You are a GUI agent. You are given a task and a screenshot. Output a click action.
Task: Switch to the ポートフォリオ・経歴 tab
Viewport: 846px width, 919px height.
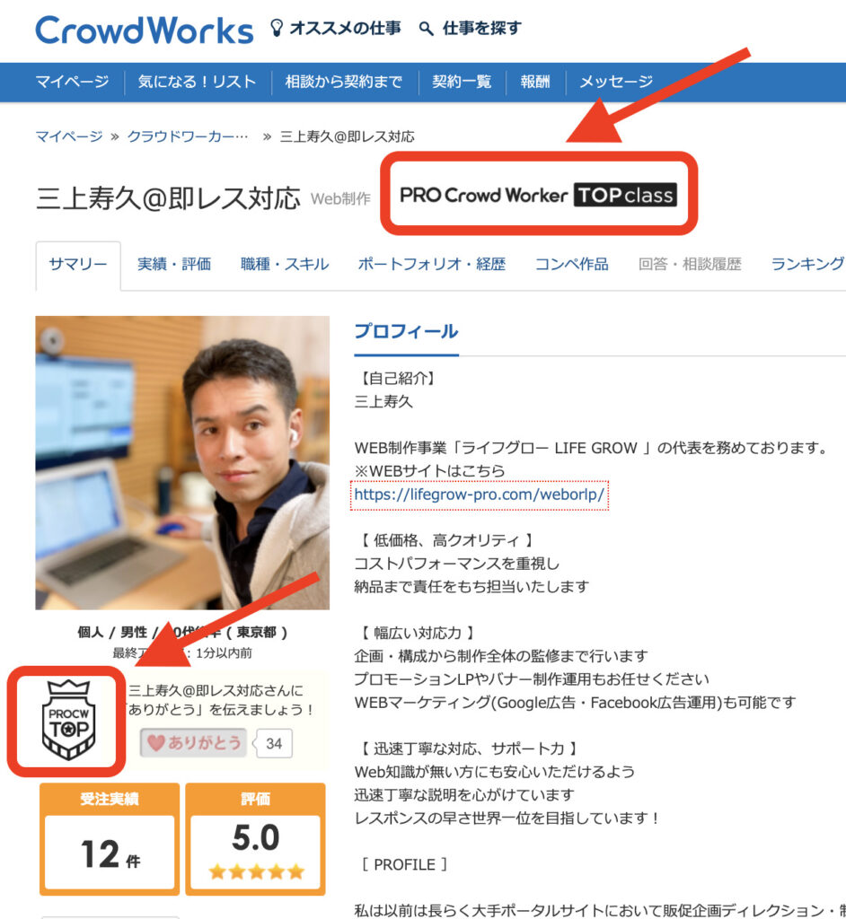(x=432, y=265)
